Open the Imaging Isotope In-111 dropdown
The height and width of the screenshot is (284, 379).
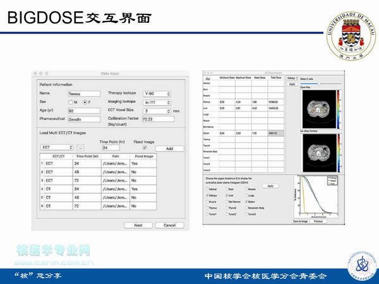tap(157, 102)
